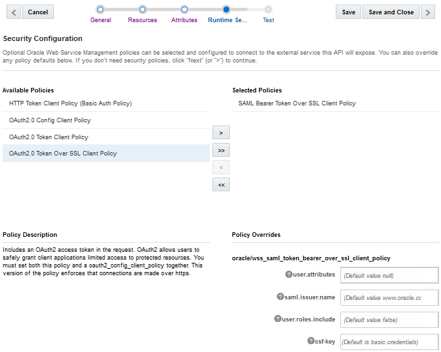Jump to the Attributes step

184,10
